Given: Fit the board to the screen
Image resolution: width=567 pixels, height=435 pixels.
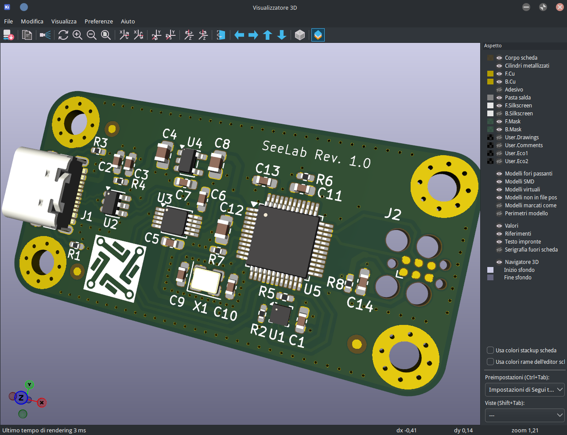Looking at the screenshot, I should coord(106,35).
